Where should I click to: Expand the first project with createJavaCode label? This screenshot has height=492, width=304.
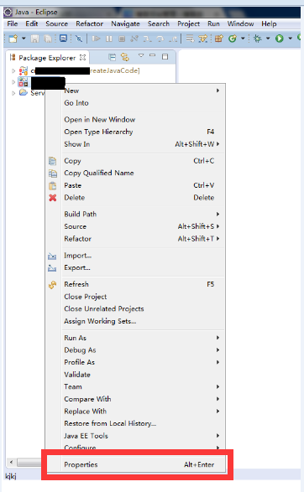(x=13, y=71)
